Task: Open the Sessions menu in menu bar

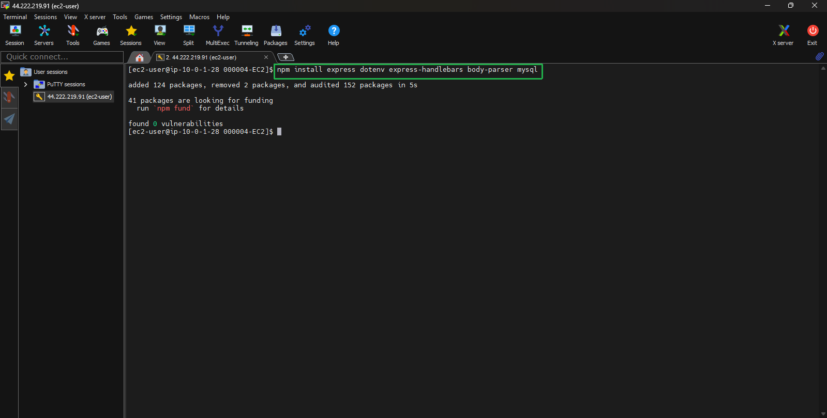Action: [46, 17]
